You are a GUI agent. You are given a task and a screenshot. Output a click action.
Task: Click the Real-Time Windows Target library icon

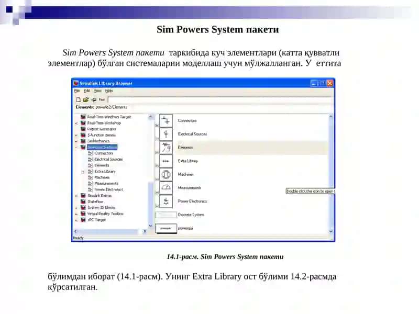click(x=83, y=117)
